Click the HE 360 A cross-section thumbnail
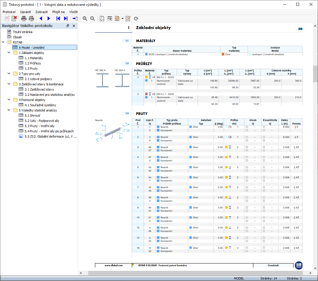Screen dimensions: 318x281 coord(102,80)
